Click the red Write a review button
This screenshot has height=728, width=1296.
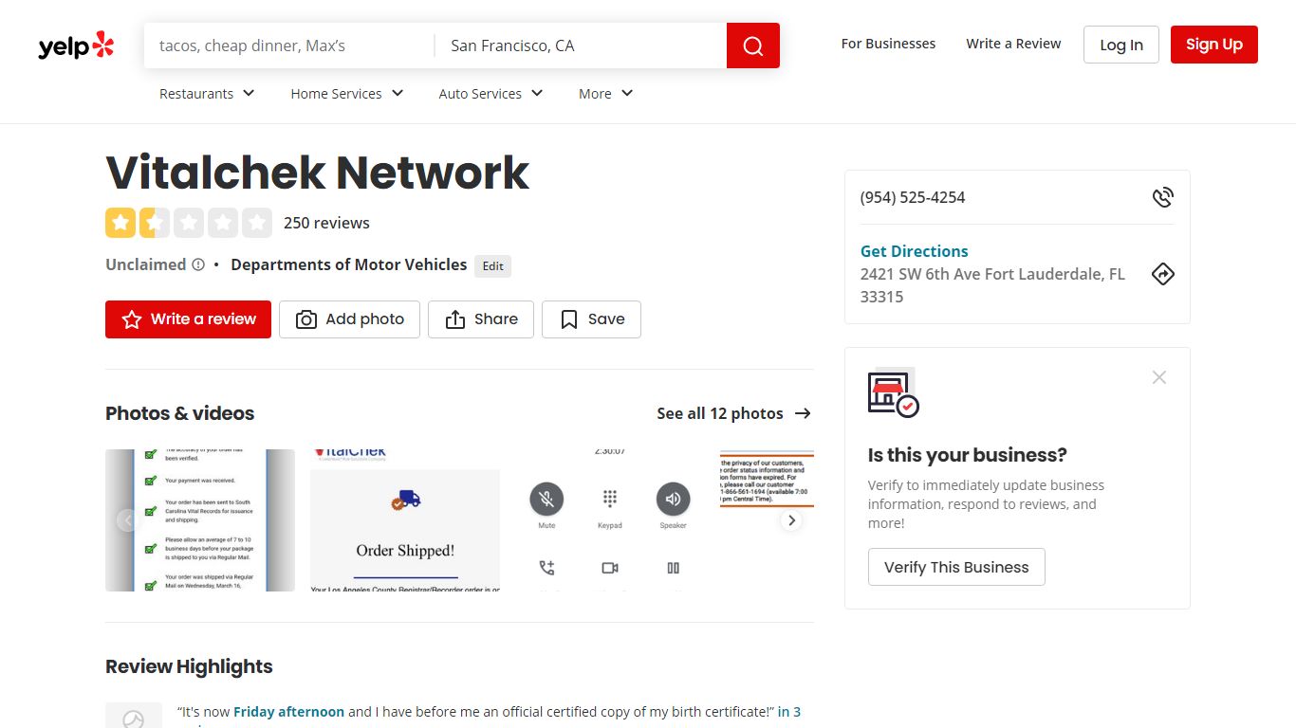click(x=188, y=319)
